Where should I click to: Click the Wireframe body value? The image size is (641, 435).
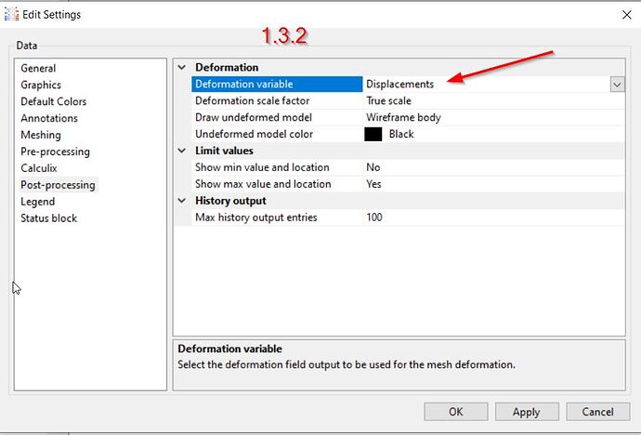pyautogui.click(x=403, y=118)
